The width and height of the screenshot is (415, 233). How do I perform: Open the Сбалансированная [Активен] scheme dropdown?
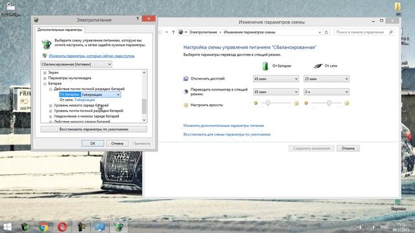(x=77, y=64)
